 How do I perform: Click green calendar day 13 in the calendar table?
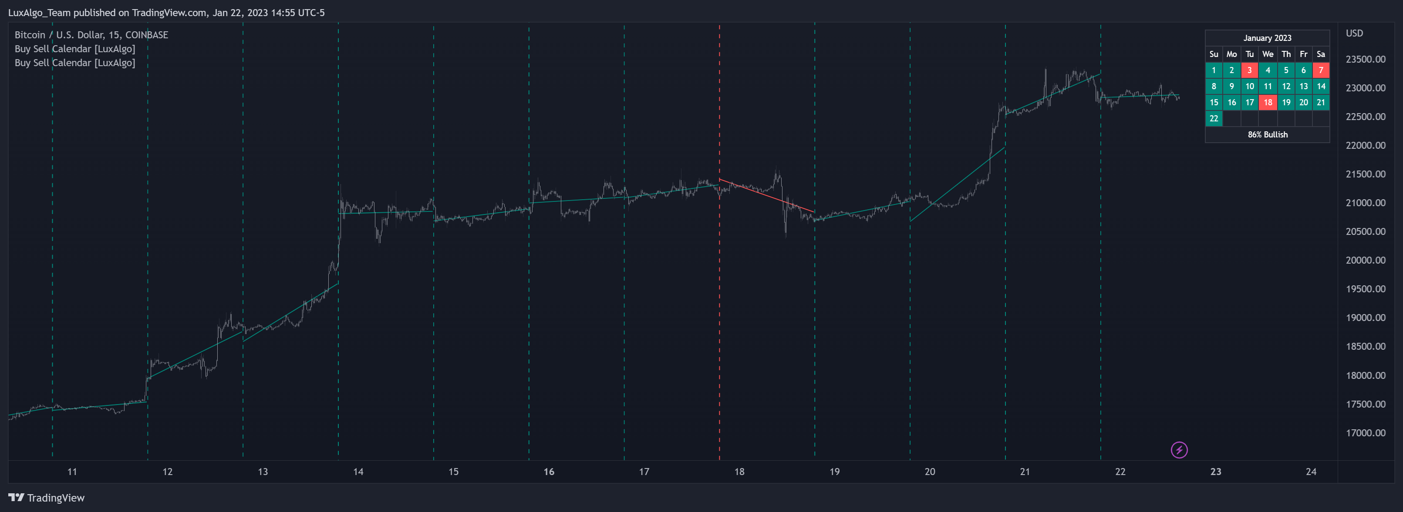(x=1303, y=86)
